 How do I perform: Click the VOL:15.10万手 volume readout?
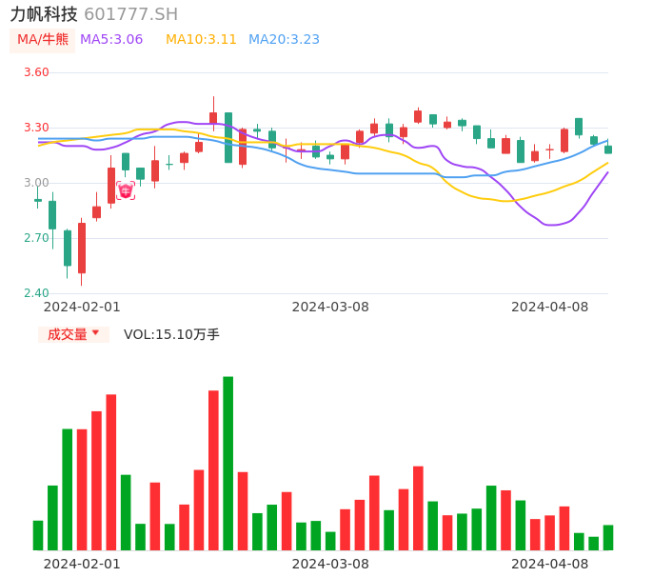pos(171,334)
